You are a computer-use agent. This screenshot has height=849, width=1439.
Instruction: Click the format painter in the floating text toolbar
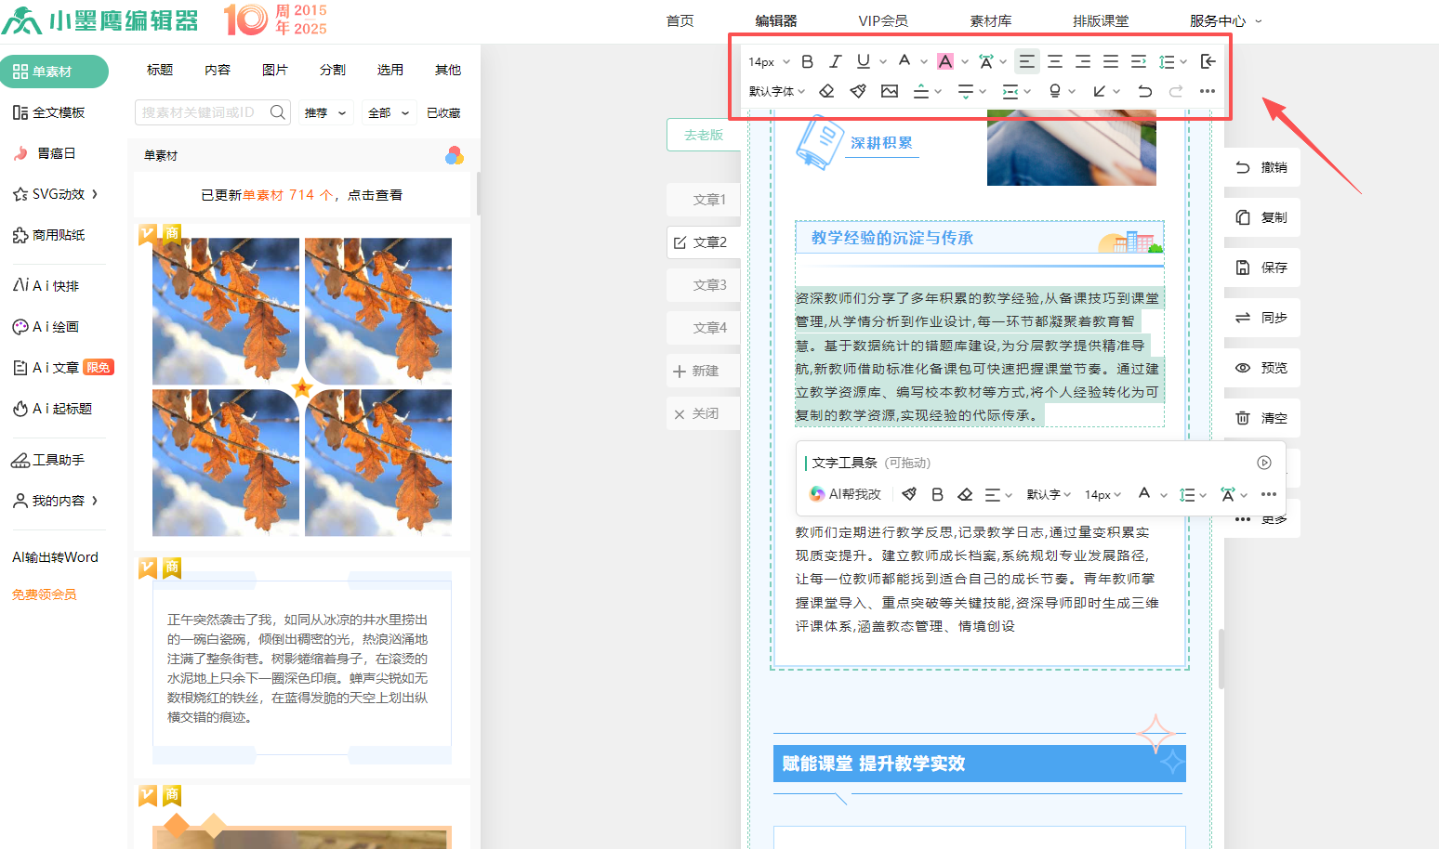(x=909, y=494)
